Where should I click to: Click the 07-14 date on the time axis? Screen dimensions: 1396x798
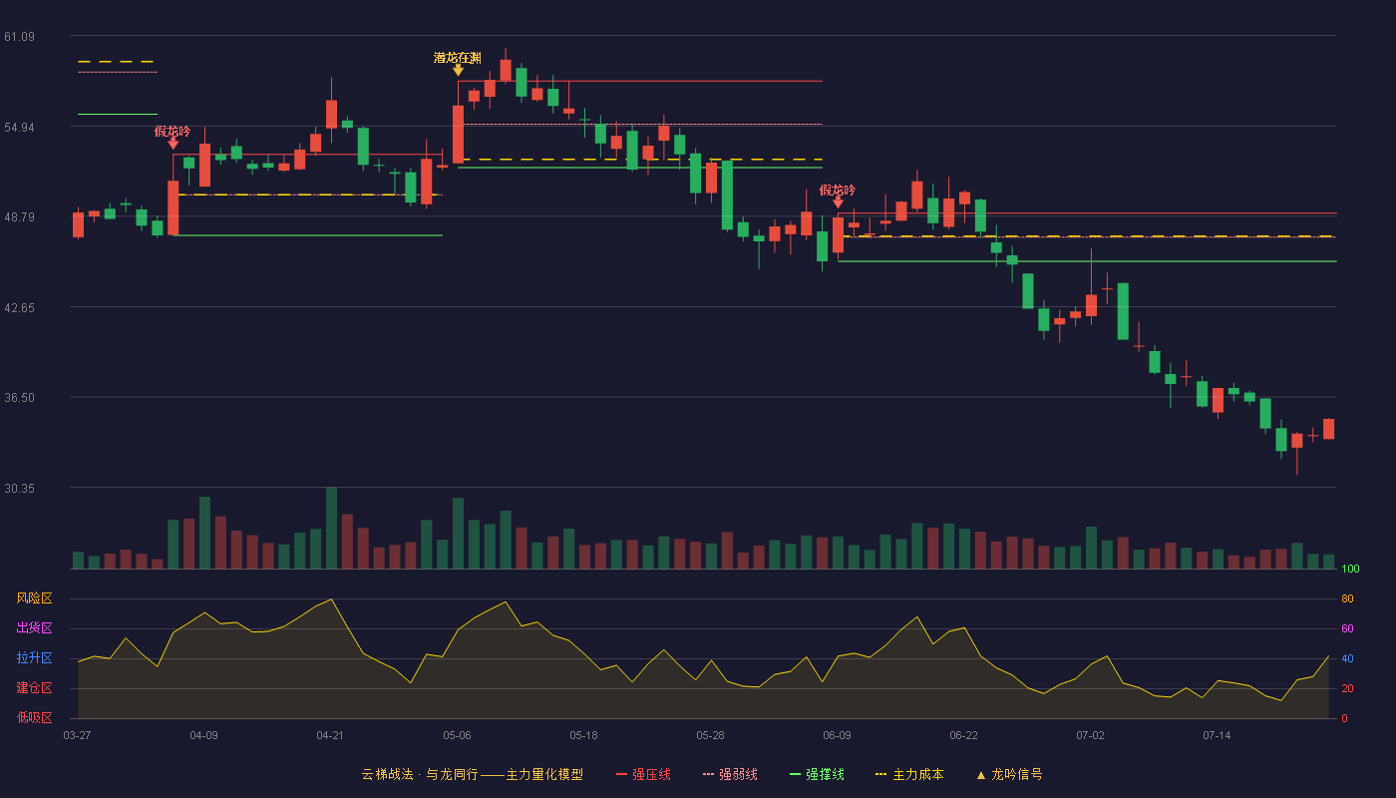[1217, 735]
